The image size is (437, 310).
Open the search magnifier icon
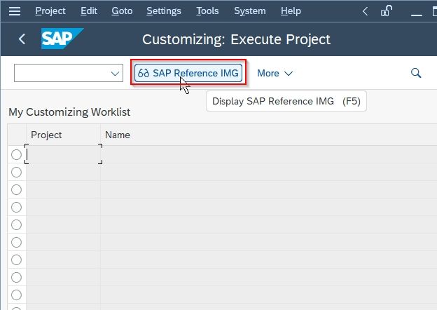coord(416,73)
